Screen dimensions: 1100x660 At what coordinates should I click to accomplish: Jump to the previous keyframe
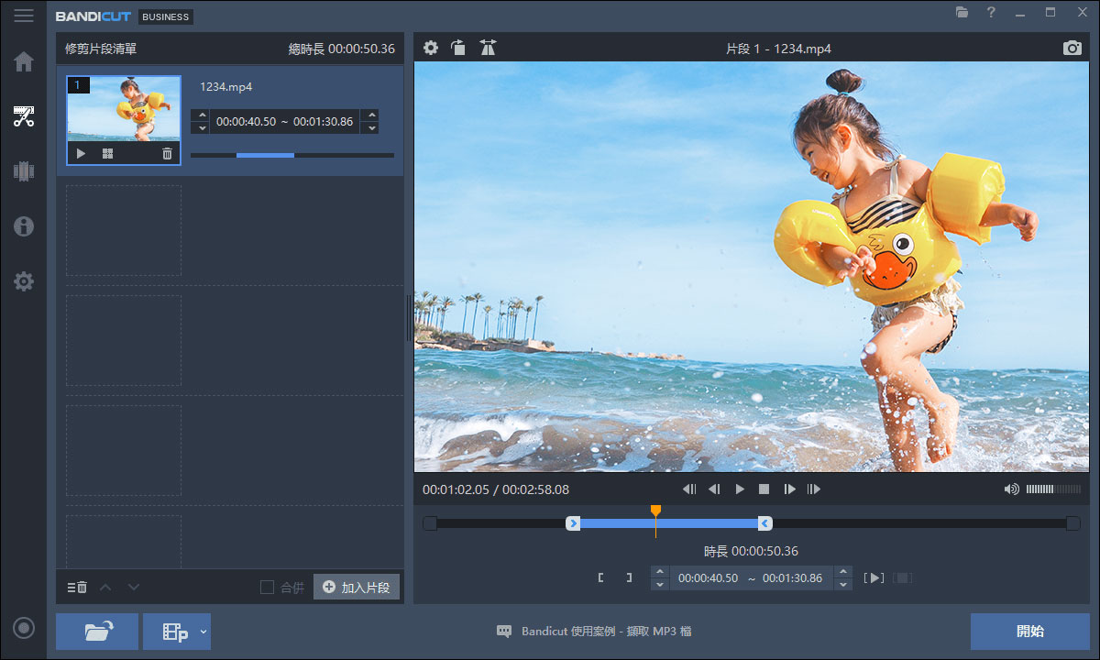click(x=690, y=489)
